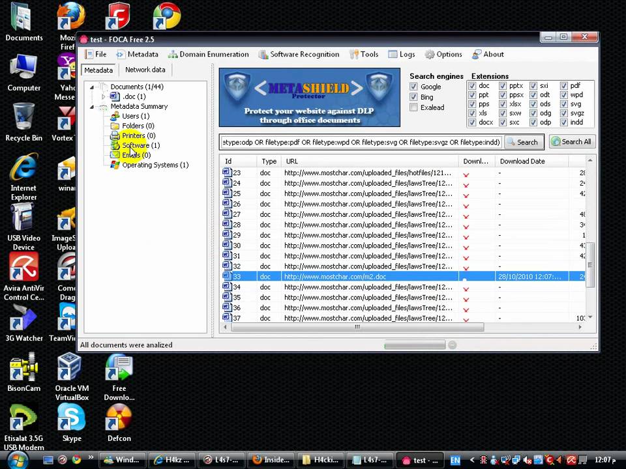Select Folders (0) in the tree
626x469 pixels.
[x=138, y=126]
